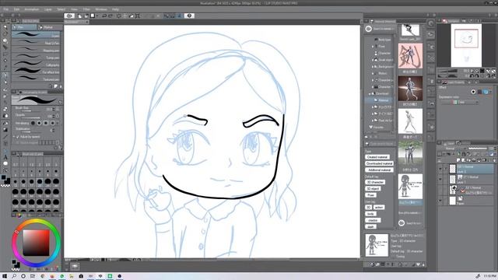498x280 pixels.
Task: Collapse the Download folder in material tree
Action: (370, 93)
